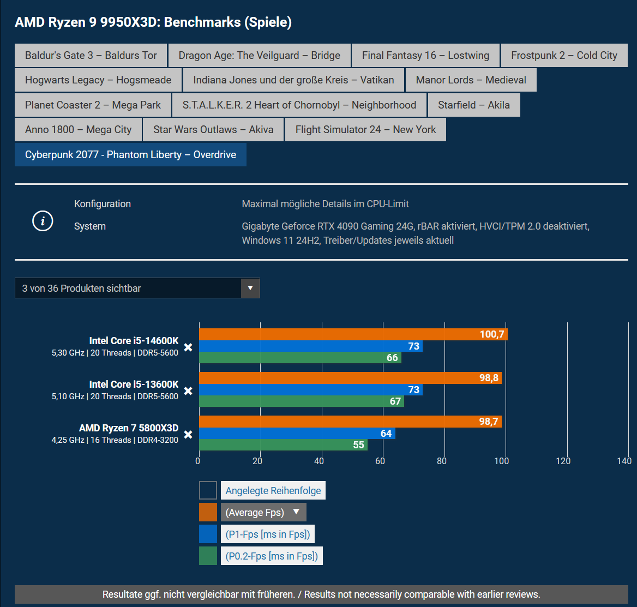Click active Cyberpunk 2077 Overdrive tab
Screen dimensions: 637x607
tap(130, 154)
